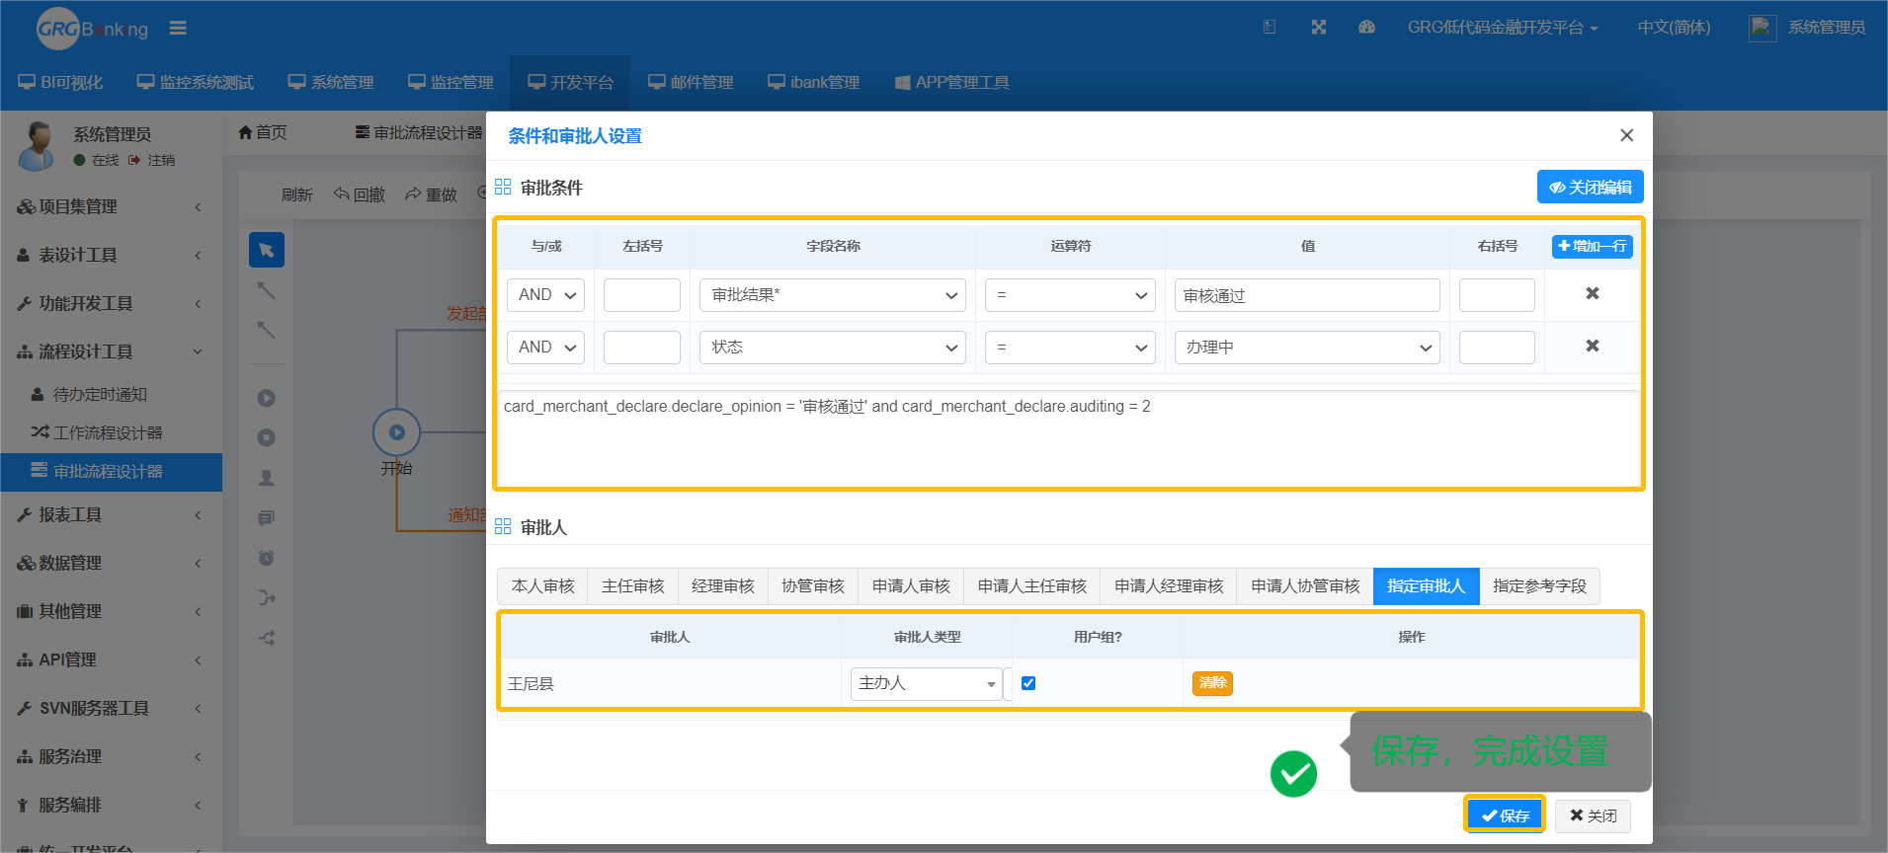
Task: Switch to 申请人主任审核 tab
Action: pos(1031,586)
